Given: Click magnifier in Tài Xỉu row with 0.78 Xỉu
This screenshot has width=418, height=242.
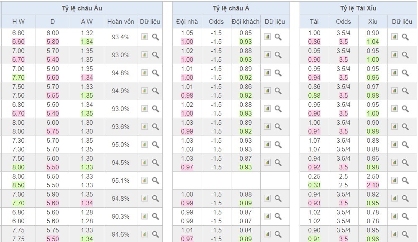Looking at the screenshot, I should (x=405, y=216).
